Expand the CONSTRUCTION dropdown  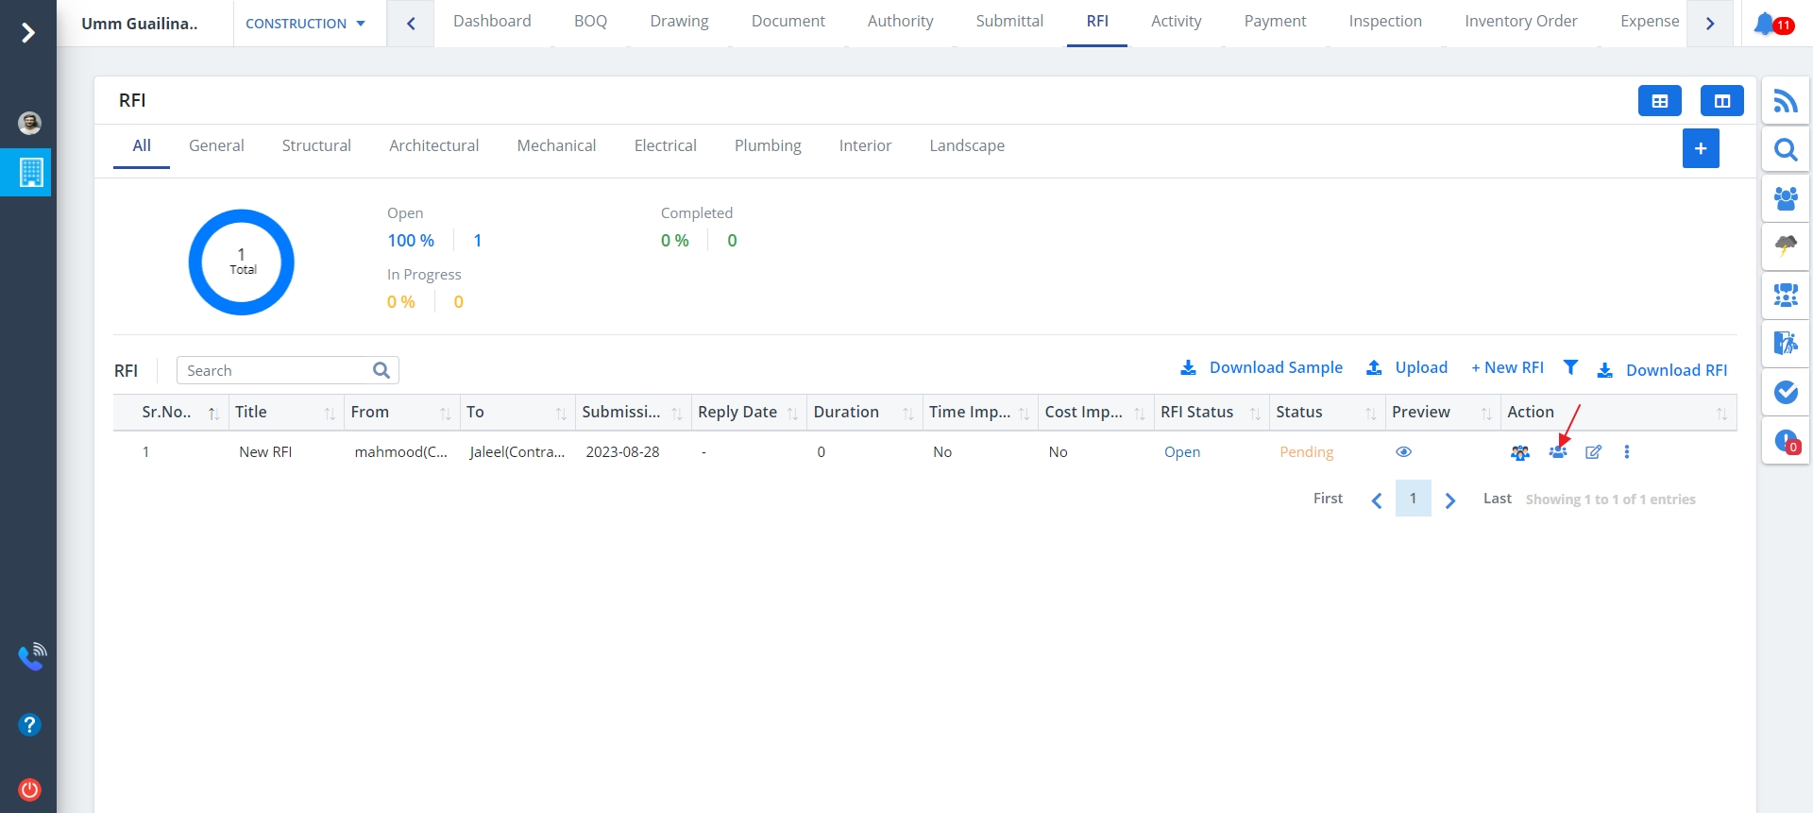[305, 24]
